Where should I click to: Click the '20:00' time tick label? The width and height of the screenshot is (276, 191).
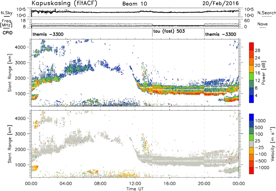[204, 184]
